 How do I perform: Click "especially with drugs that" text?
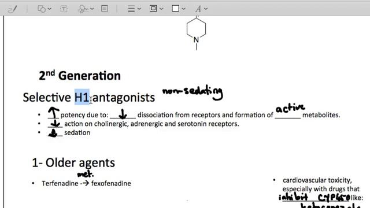321,189
